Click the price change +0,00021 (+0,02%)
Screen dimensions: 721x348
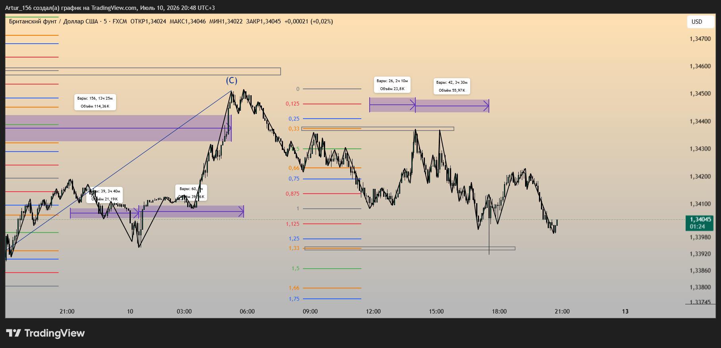point(308,21)
